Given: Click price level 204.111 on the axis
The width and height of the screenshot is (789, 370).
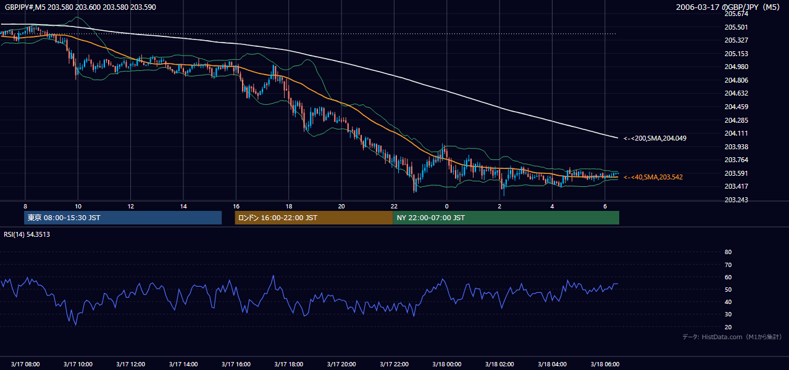Looking at the screenshot, I should pyautogui.click(x=736, y=133).
